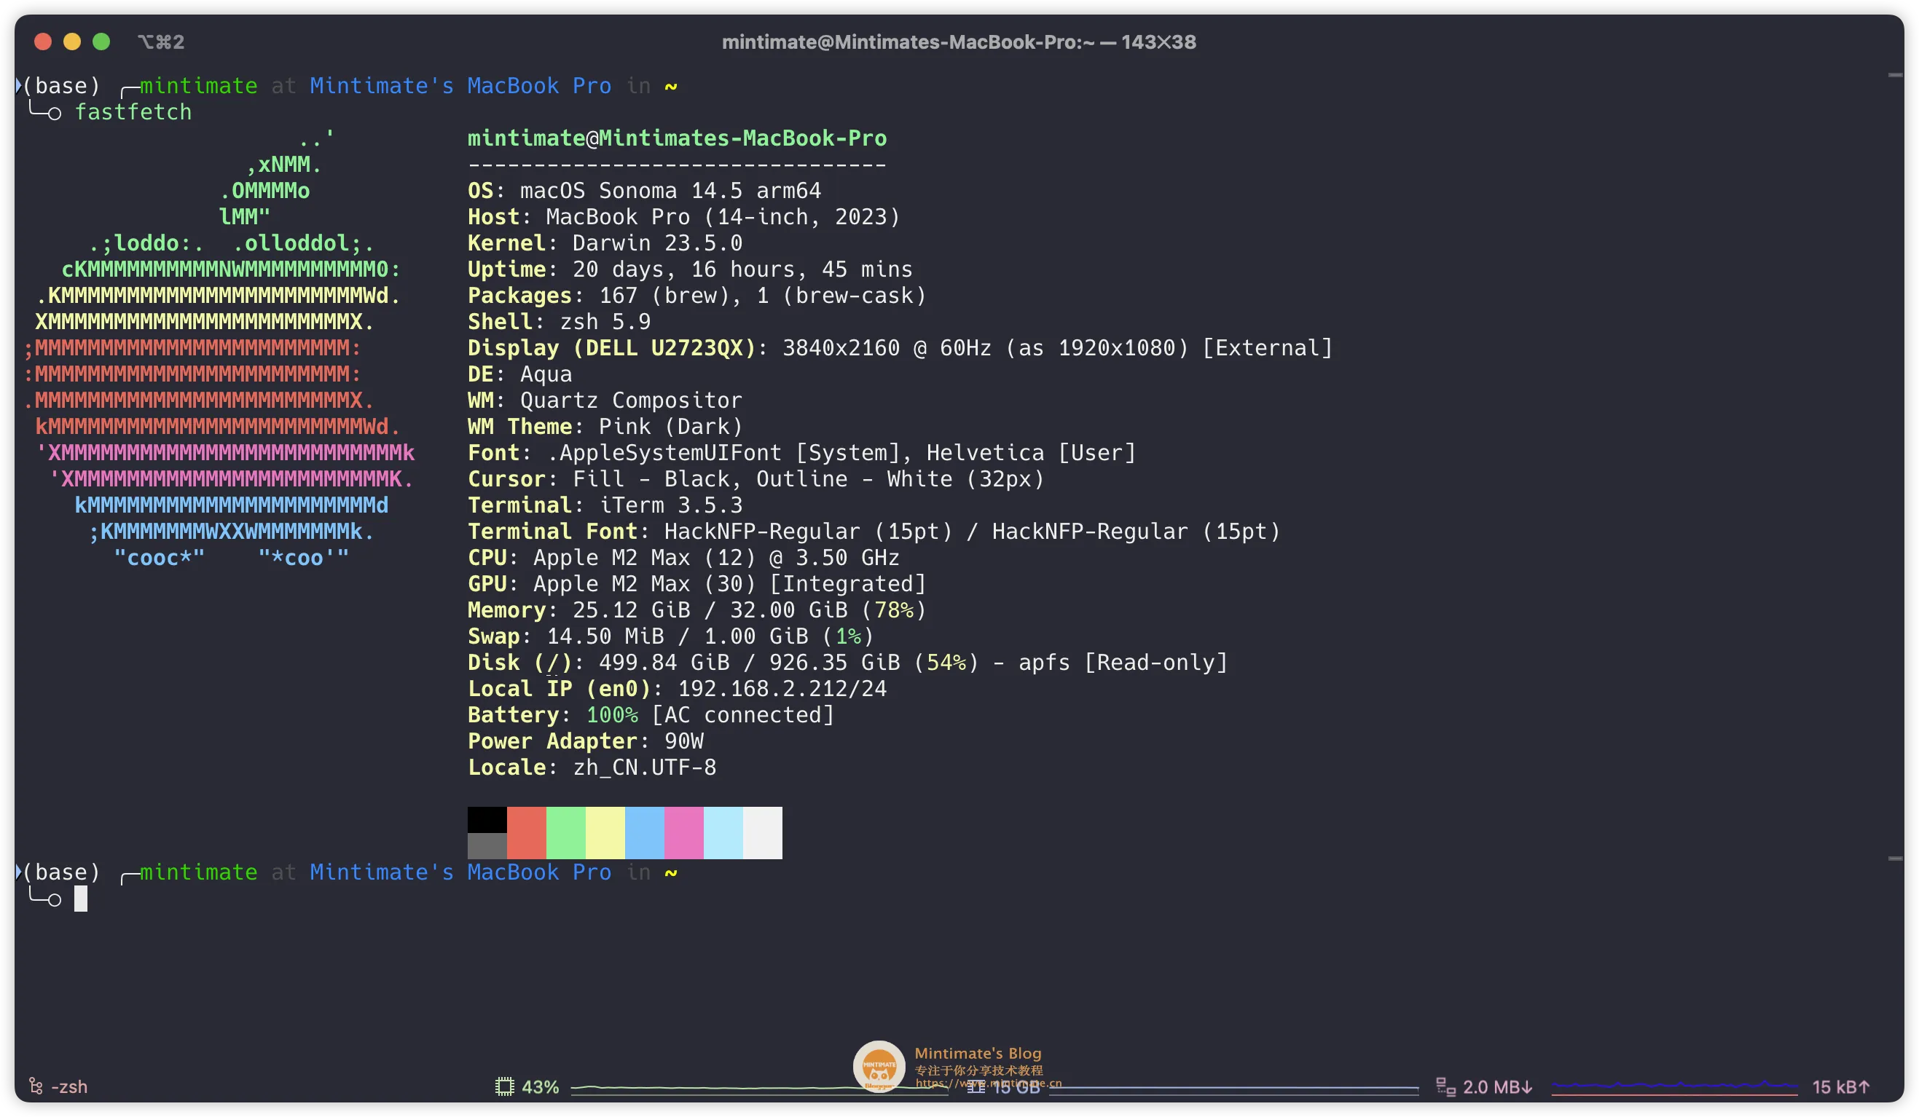Click the Disk (/) 499.84 GiB line

coord(847,662)
